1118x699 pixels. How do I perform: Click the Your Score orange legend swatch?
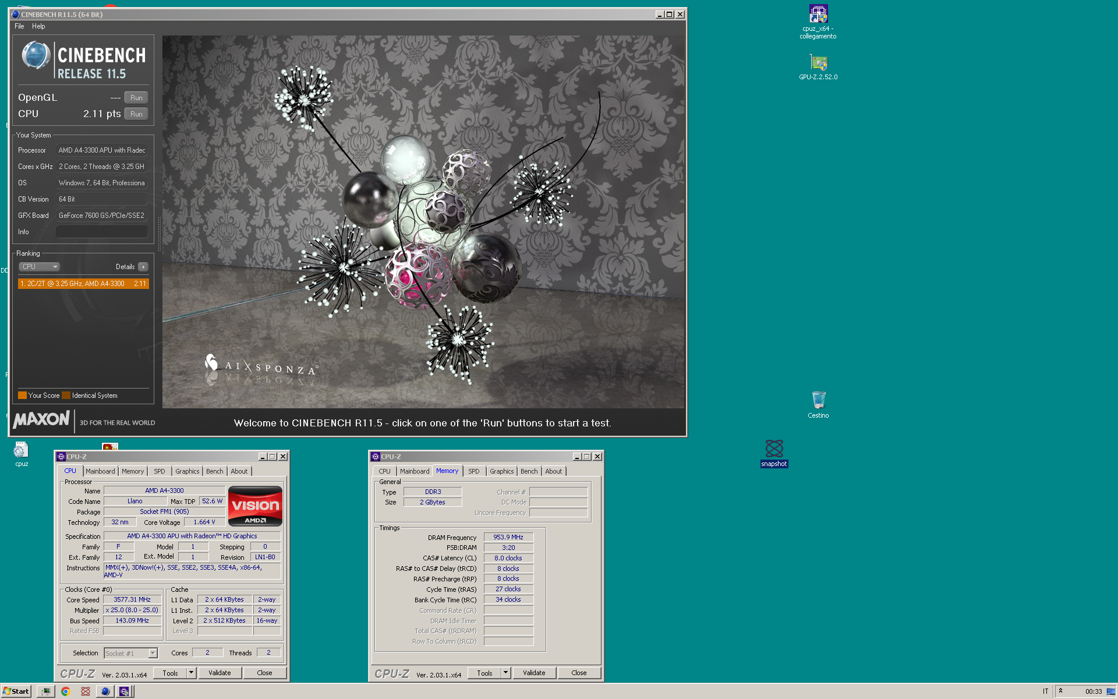(22, 396)
